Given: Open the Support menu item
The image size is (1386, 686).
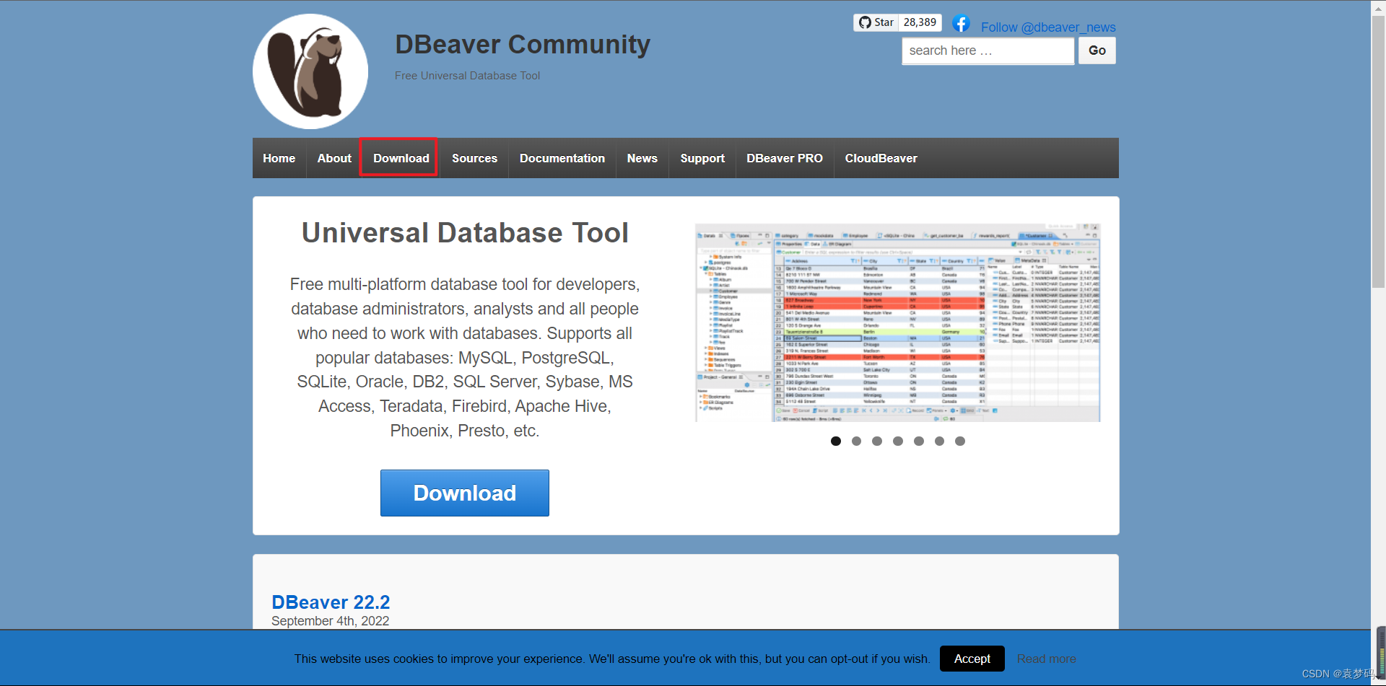Looking at the screenshot, I should [702, 158].
